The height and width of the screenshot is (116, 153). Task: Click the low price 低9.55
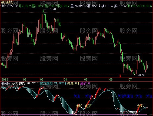click(x=49, y=6)
